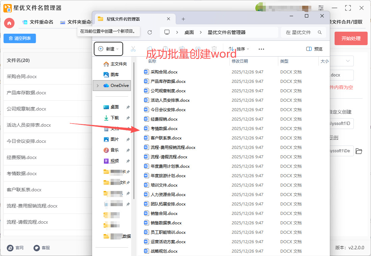
Task: Open the 文件夹重命名 tab
Action: point(76,22)
